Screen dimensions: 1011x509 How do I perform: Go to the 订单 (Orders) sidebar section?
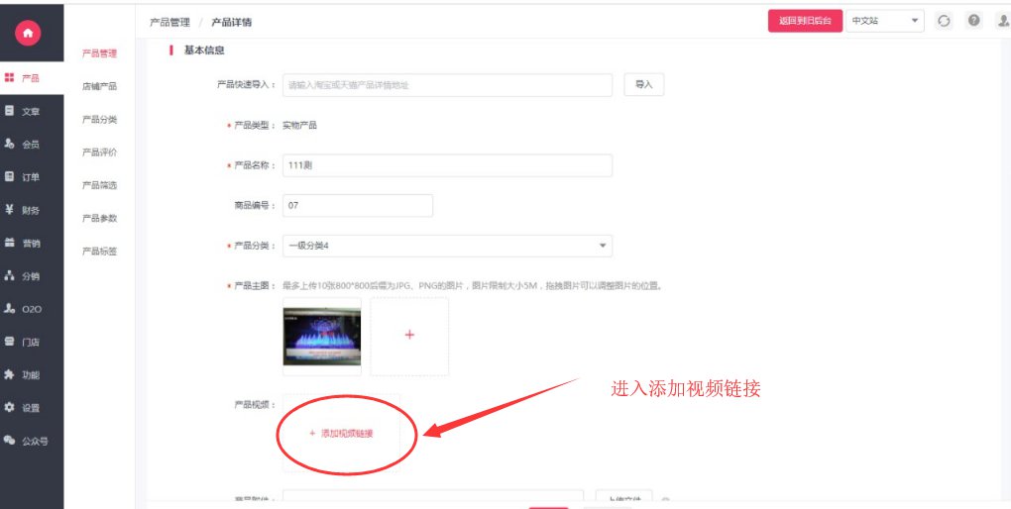(x=24, y=177)
